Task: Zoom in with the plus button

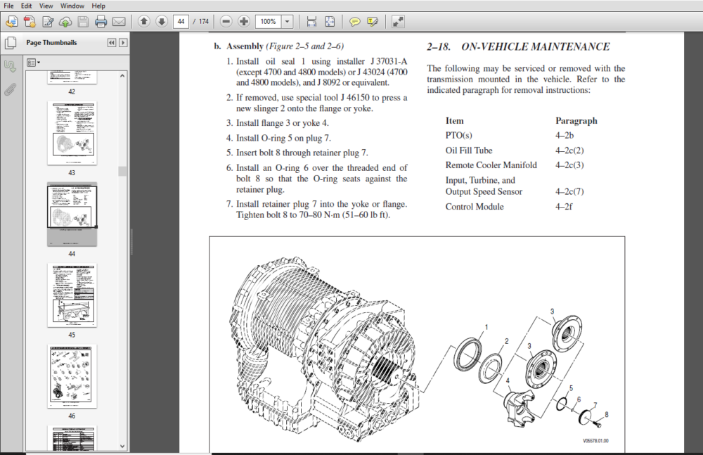Action: pos(244,21)
